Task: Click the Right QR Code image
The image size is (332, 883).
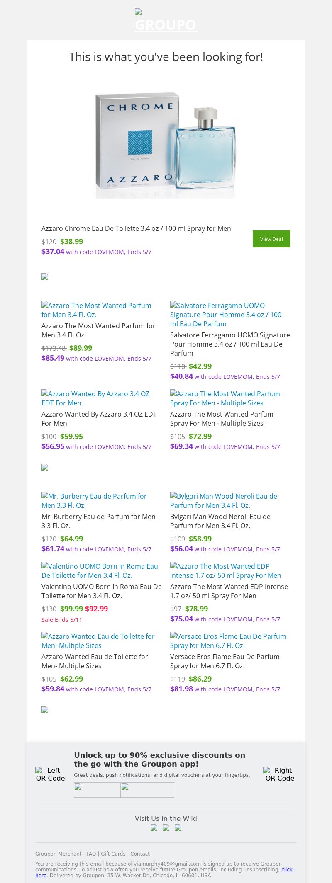Action: coord(280,774)
